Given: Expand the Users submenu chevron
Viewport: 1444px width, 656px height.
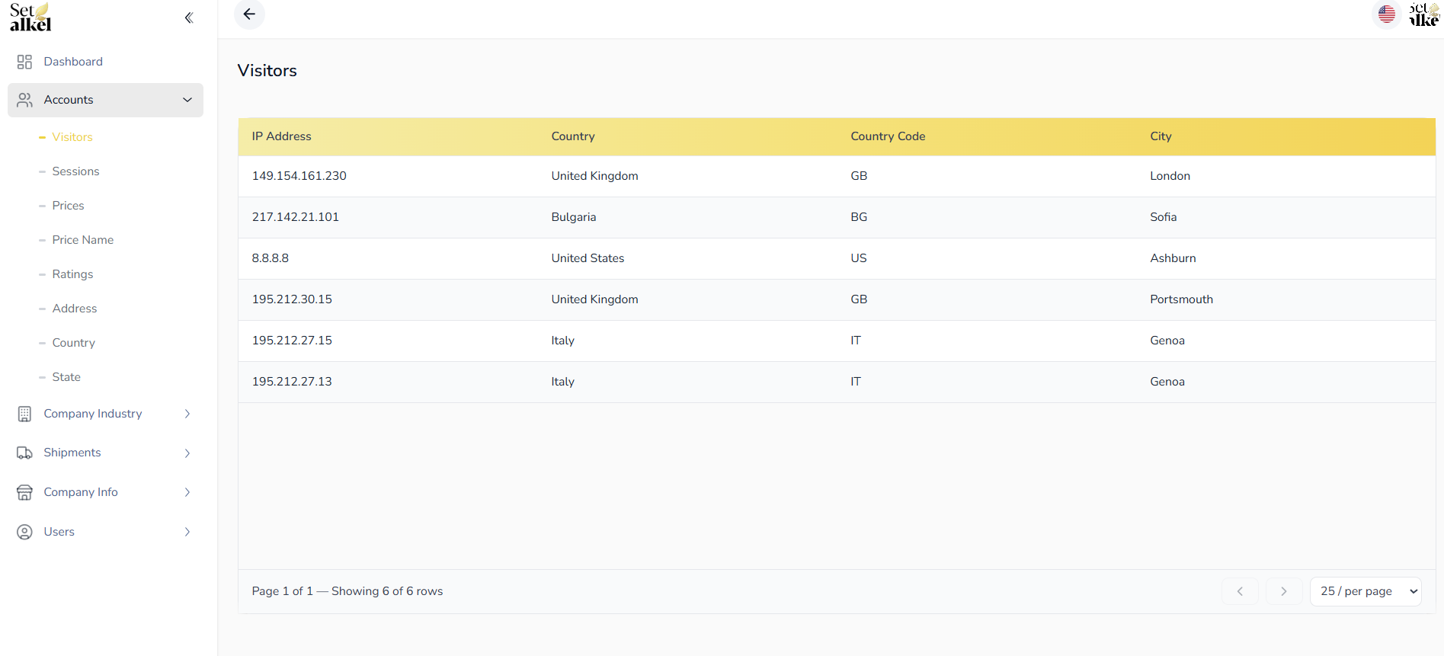Looking at the screenshot, I should pyautogui.click(x=187, y=532).
